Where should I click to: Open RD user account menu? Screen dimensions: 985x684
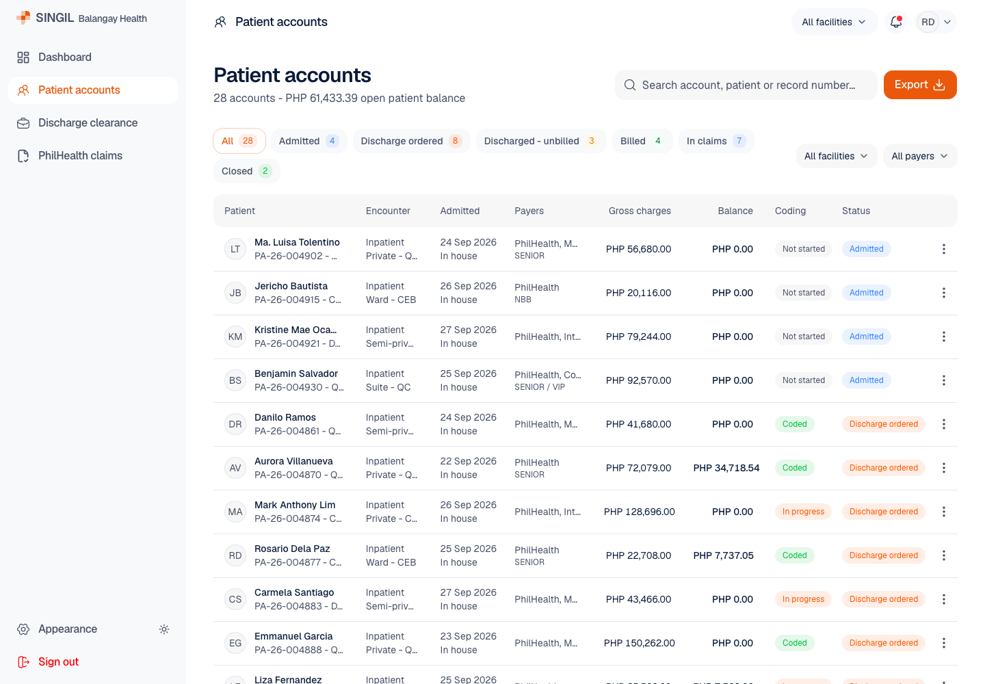[936, 22]
